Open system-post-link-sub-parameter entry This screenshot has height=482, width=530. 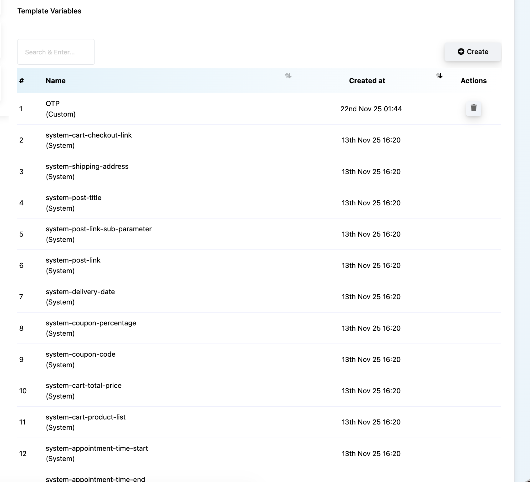(x=99, y=229)
